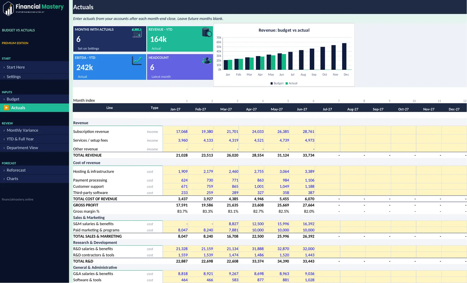Click the Mar-27 column header
Image resolution: width=467 pixels, height=283 pixels.
click(x=226, y=109)
